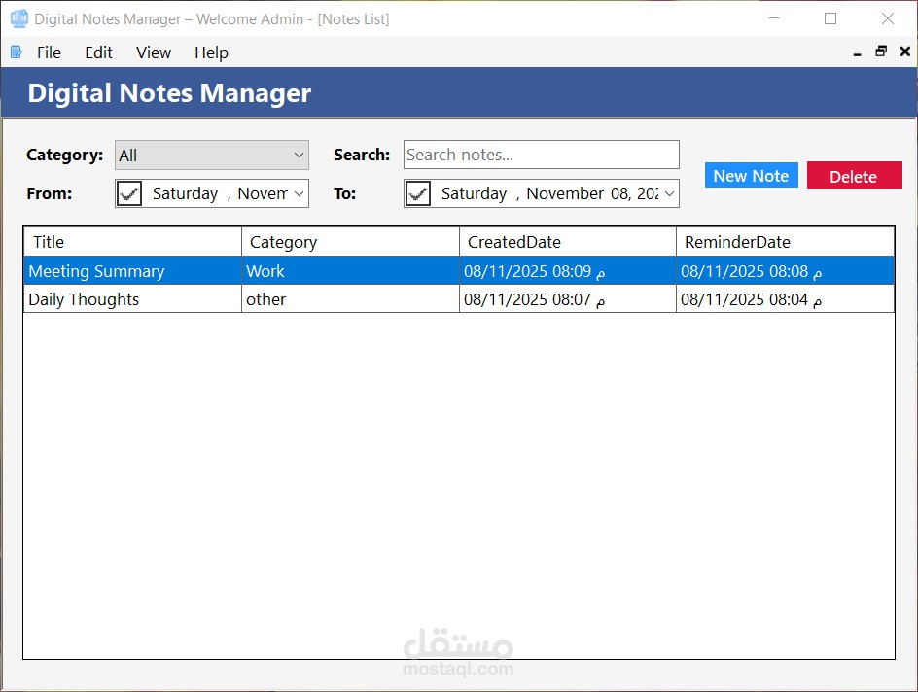Focus the Search notes input field
Viewport: 918px width, 692px height.
pyautogui.click(x=542, y=155)
